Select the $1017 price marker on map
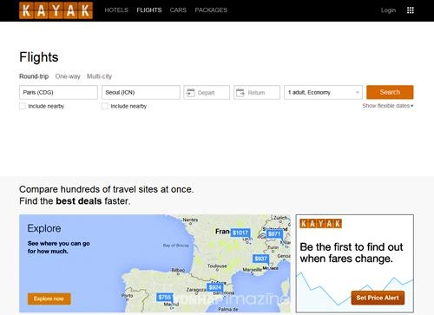Viewport: 434px width, 315px height. pyautogui.click(x=240, y=233)
